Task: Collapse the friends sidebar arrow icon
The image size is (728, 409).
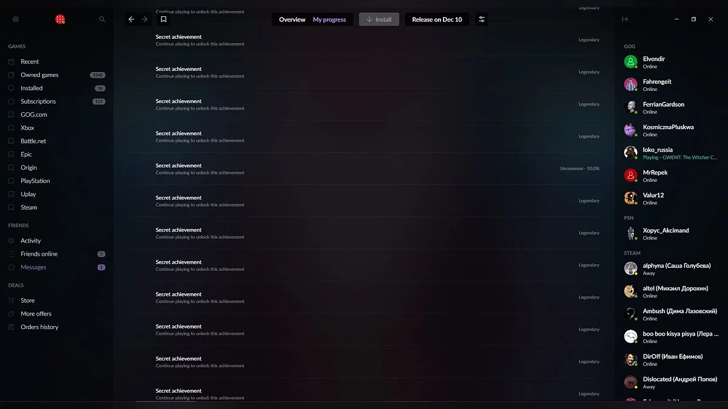Action: (x=625, y=19)
